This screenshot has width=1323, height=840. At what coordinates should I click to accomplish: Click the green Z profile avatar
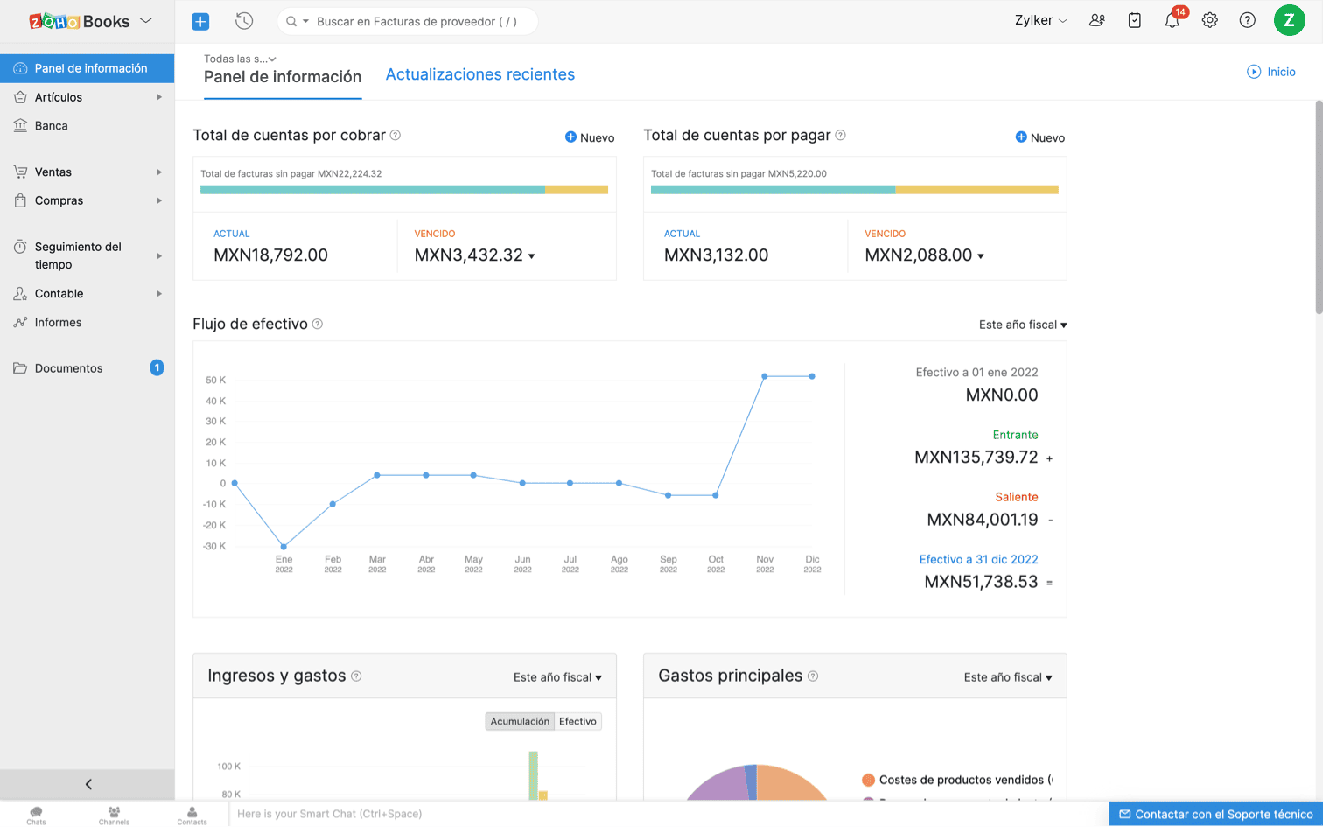(1288, 20)
